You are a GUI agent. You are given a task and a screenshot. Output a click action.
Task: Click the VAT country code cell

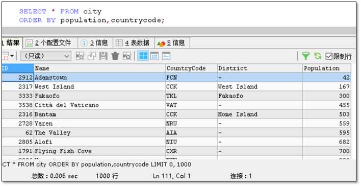(191, 105)
